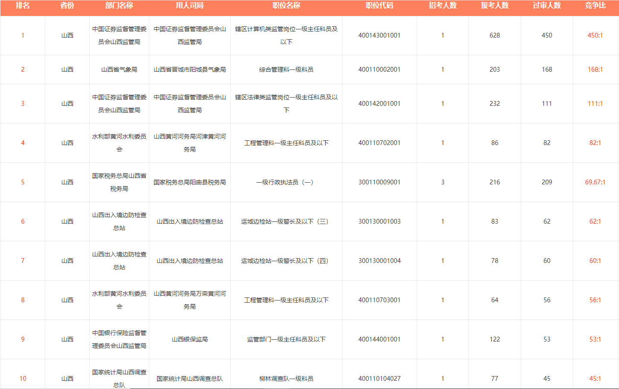Click applicant count 628
Screen dimensions: 619x389
[x=494, y=35]
